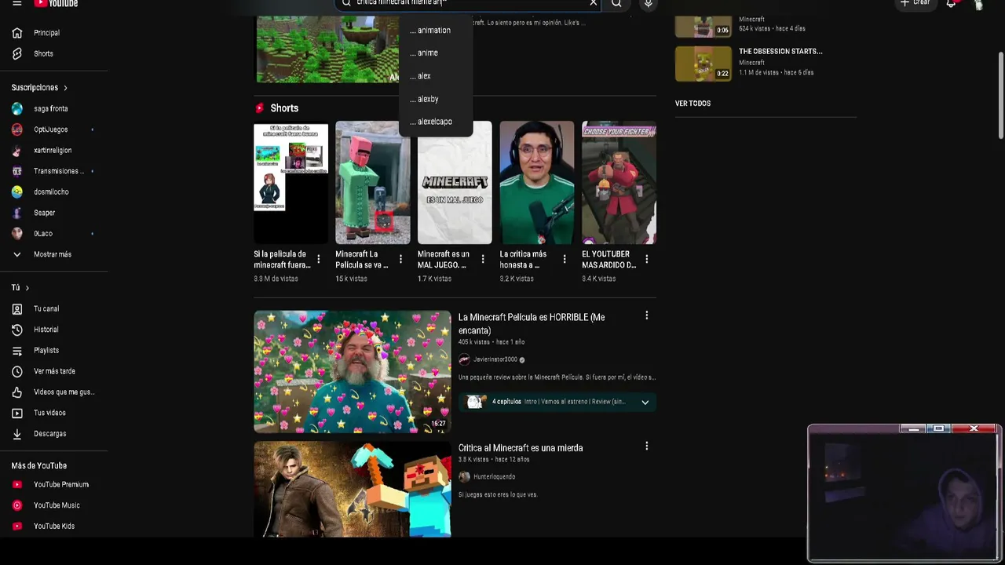The image size is (1005, 565).
Task: Visit the Javierinator3000 channel
Action: [495, 359]
